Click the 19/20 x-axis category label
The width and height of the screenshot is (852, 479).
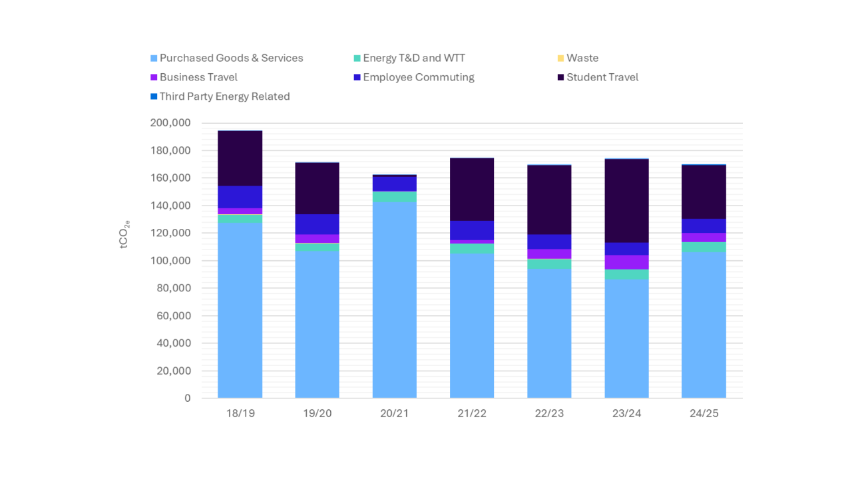(317, 414)
